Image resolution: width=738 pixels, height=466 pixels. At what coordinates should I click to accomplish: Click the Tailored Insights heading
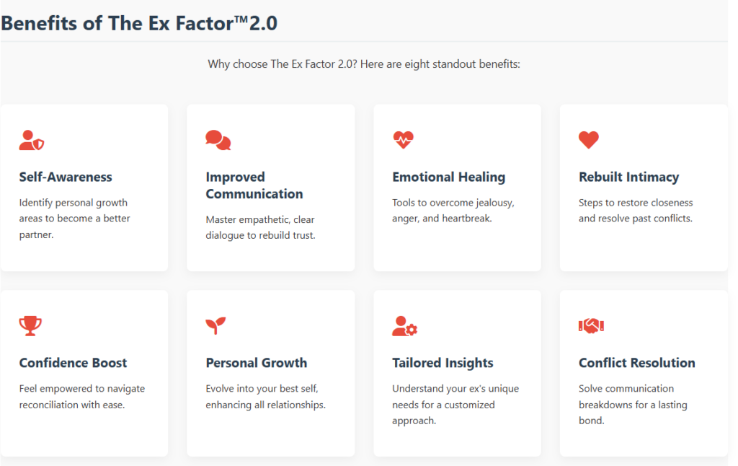pyautogui.click(x=443, y=363)
